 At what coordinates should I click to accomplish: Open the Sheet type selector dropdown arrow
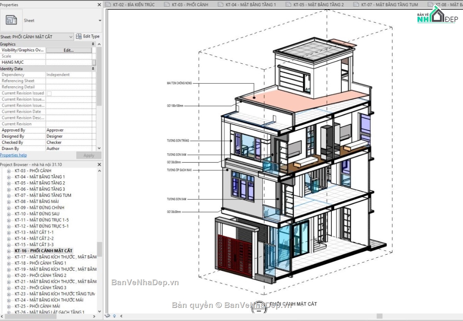(x=100, y=20)
